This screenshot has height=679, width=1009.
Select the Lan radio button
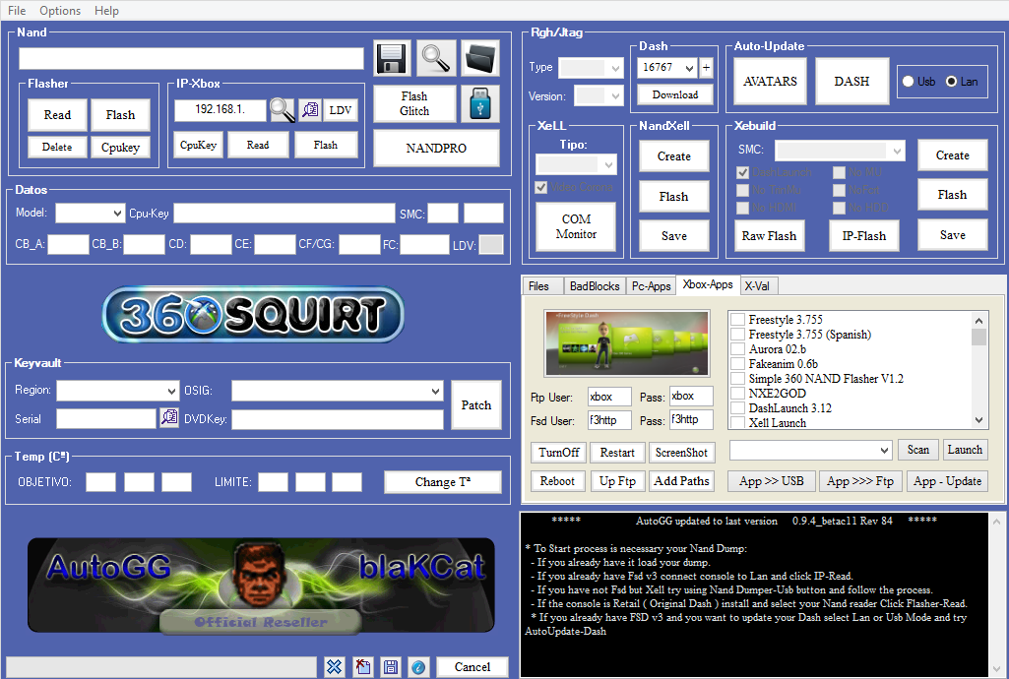pyautogui.click(x=951, y=81)
